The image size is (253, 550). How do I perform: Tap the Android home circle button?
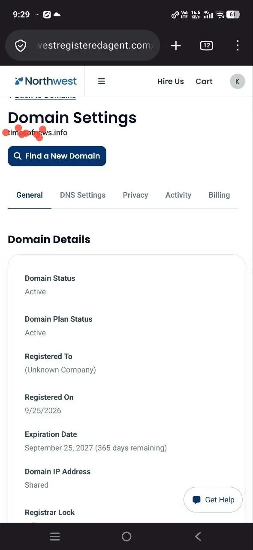126,536
